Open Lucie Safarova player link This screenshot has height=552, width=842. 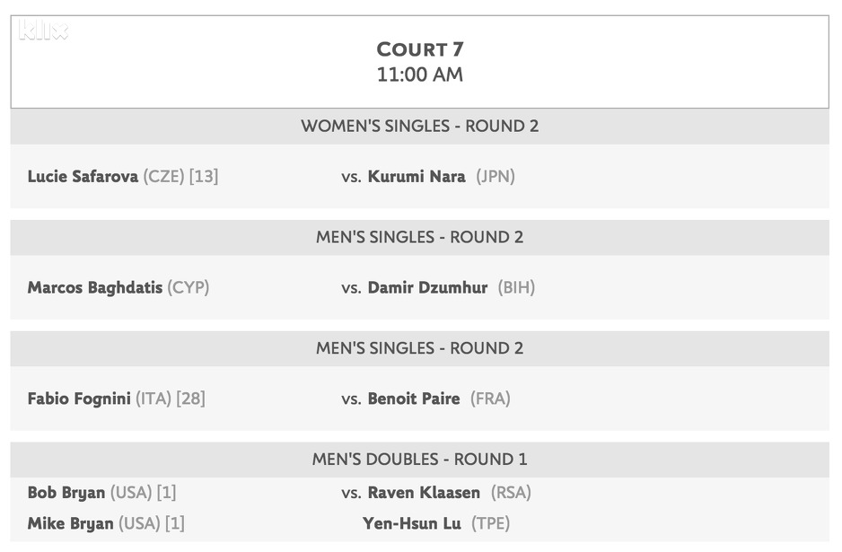coord(83,177)
